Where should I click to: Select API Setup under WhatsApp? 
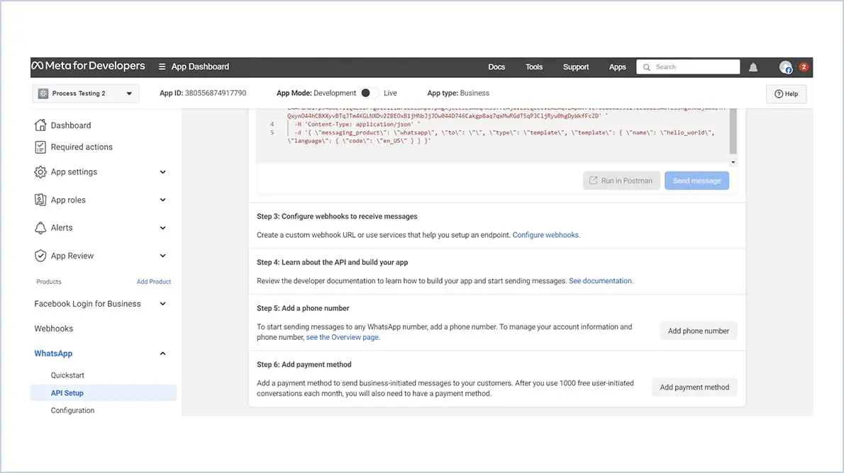click(x=104, y=393)
